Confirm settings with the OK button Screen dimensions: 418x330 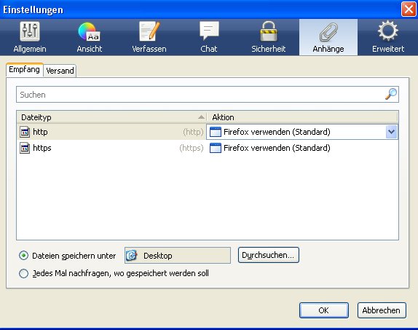point(324,310)
